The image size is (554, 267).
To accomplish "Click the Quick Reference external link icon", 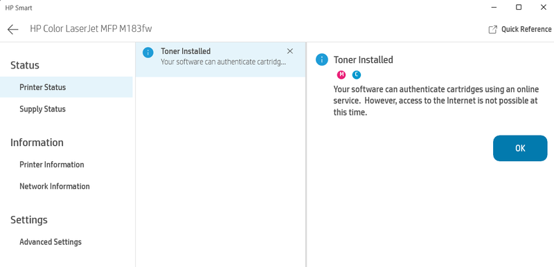I will coord(492,30).
